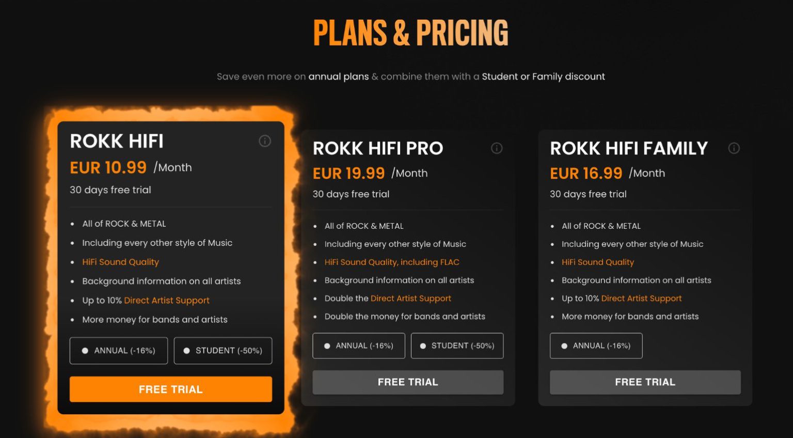Screen dimensions: 793x438
Task: Open the annual plans link in the subtitle
Action: tap(338, 76)
